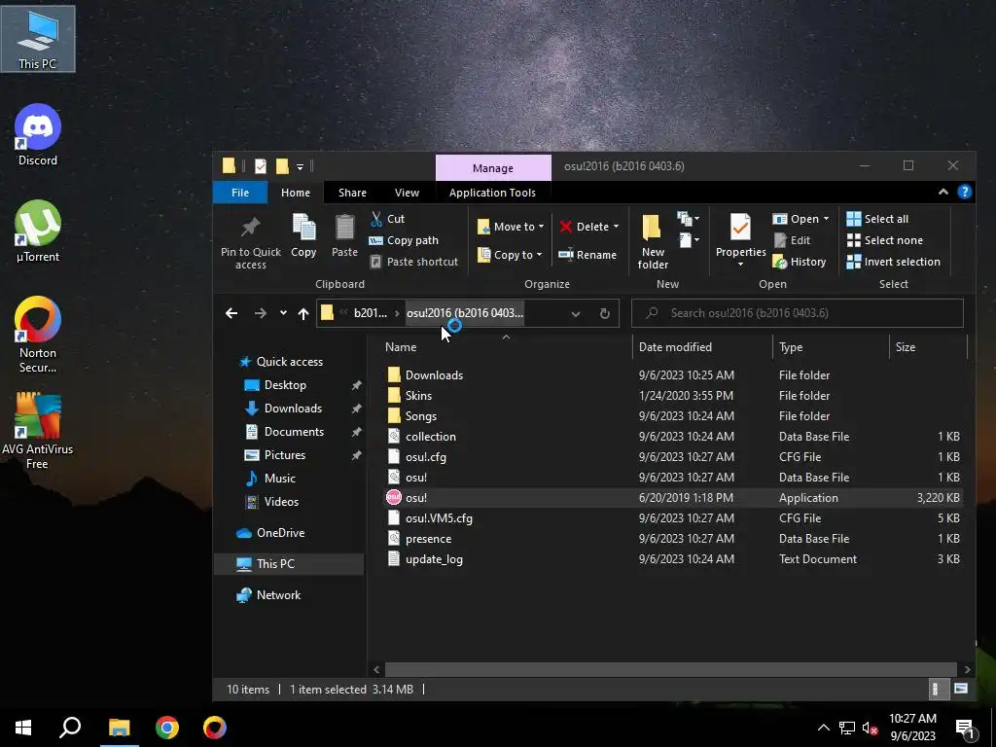The height and width of the screenshot is (747, 996).
Task: Switch to the Share tab
Action: tap(352, 193)
